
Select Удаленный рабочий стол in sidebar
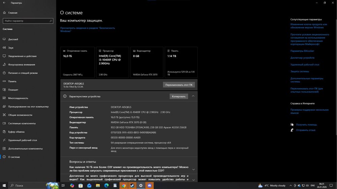23,140
